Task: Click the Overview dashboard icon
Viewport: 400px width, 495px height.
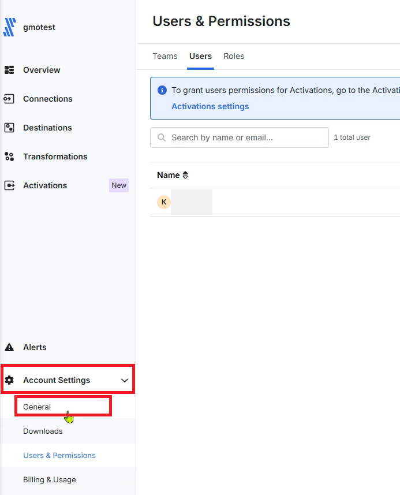Action: (9, 70)
